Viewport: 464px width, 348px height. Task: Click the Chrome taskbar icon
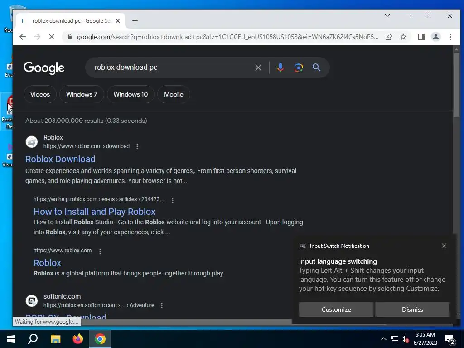coord(100,339)
